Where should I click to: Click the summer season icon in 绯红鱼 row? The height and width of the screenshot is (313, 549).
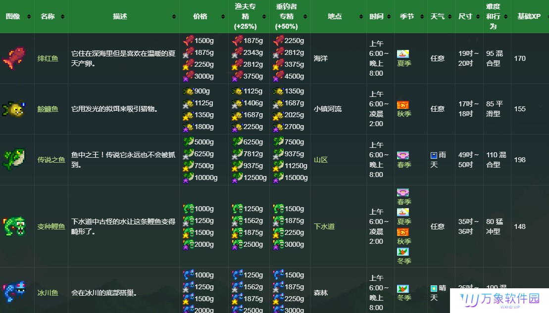point(402,54)
